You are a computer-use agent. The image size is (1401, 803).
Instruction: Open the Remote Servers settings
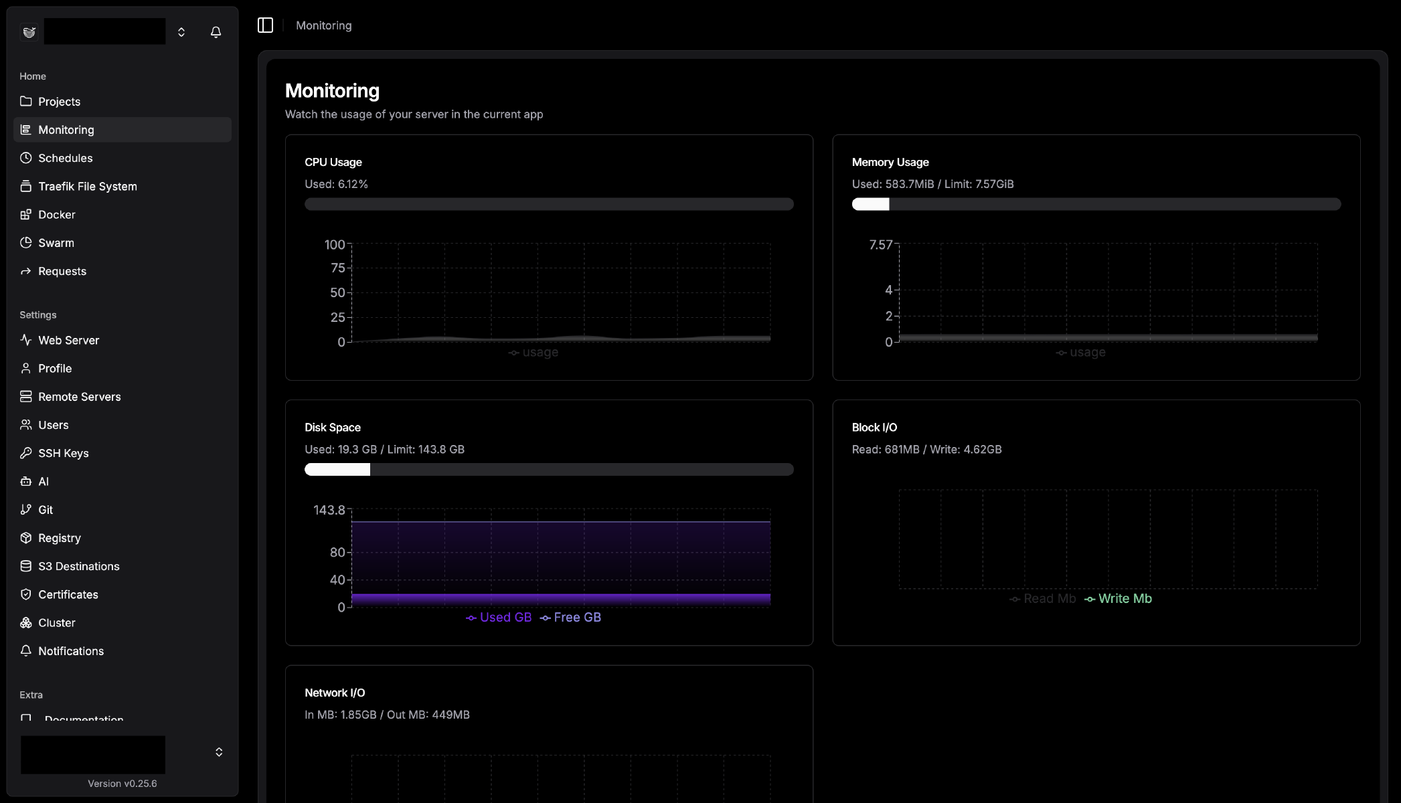(x=79, y=397)
